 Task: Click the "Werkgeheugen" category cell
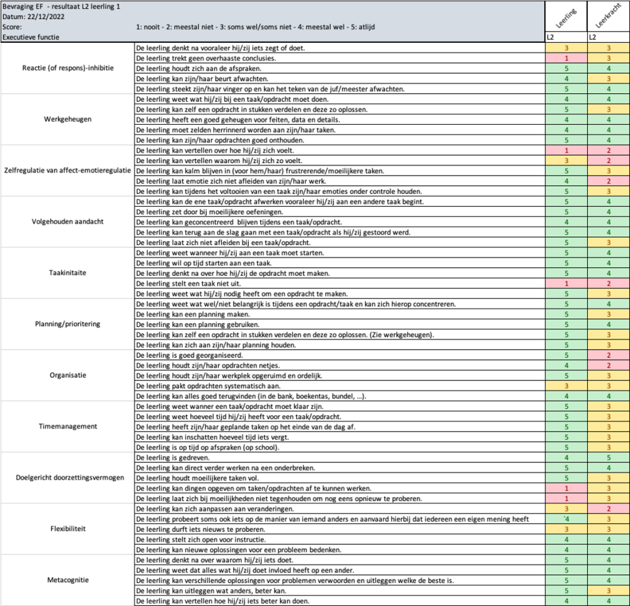point(67,119)
